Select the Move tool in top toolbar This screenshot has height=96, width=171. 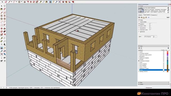(x=31, y=2)
